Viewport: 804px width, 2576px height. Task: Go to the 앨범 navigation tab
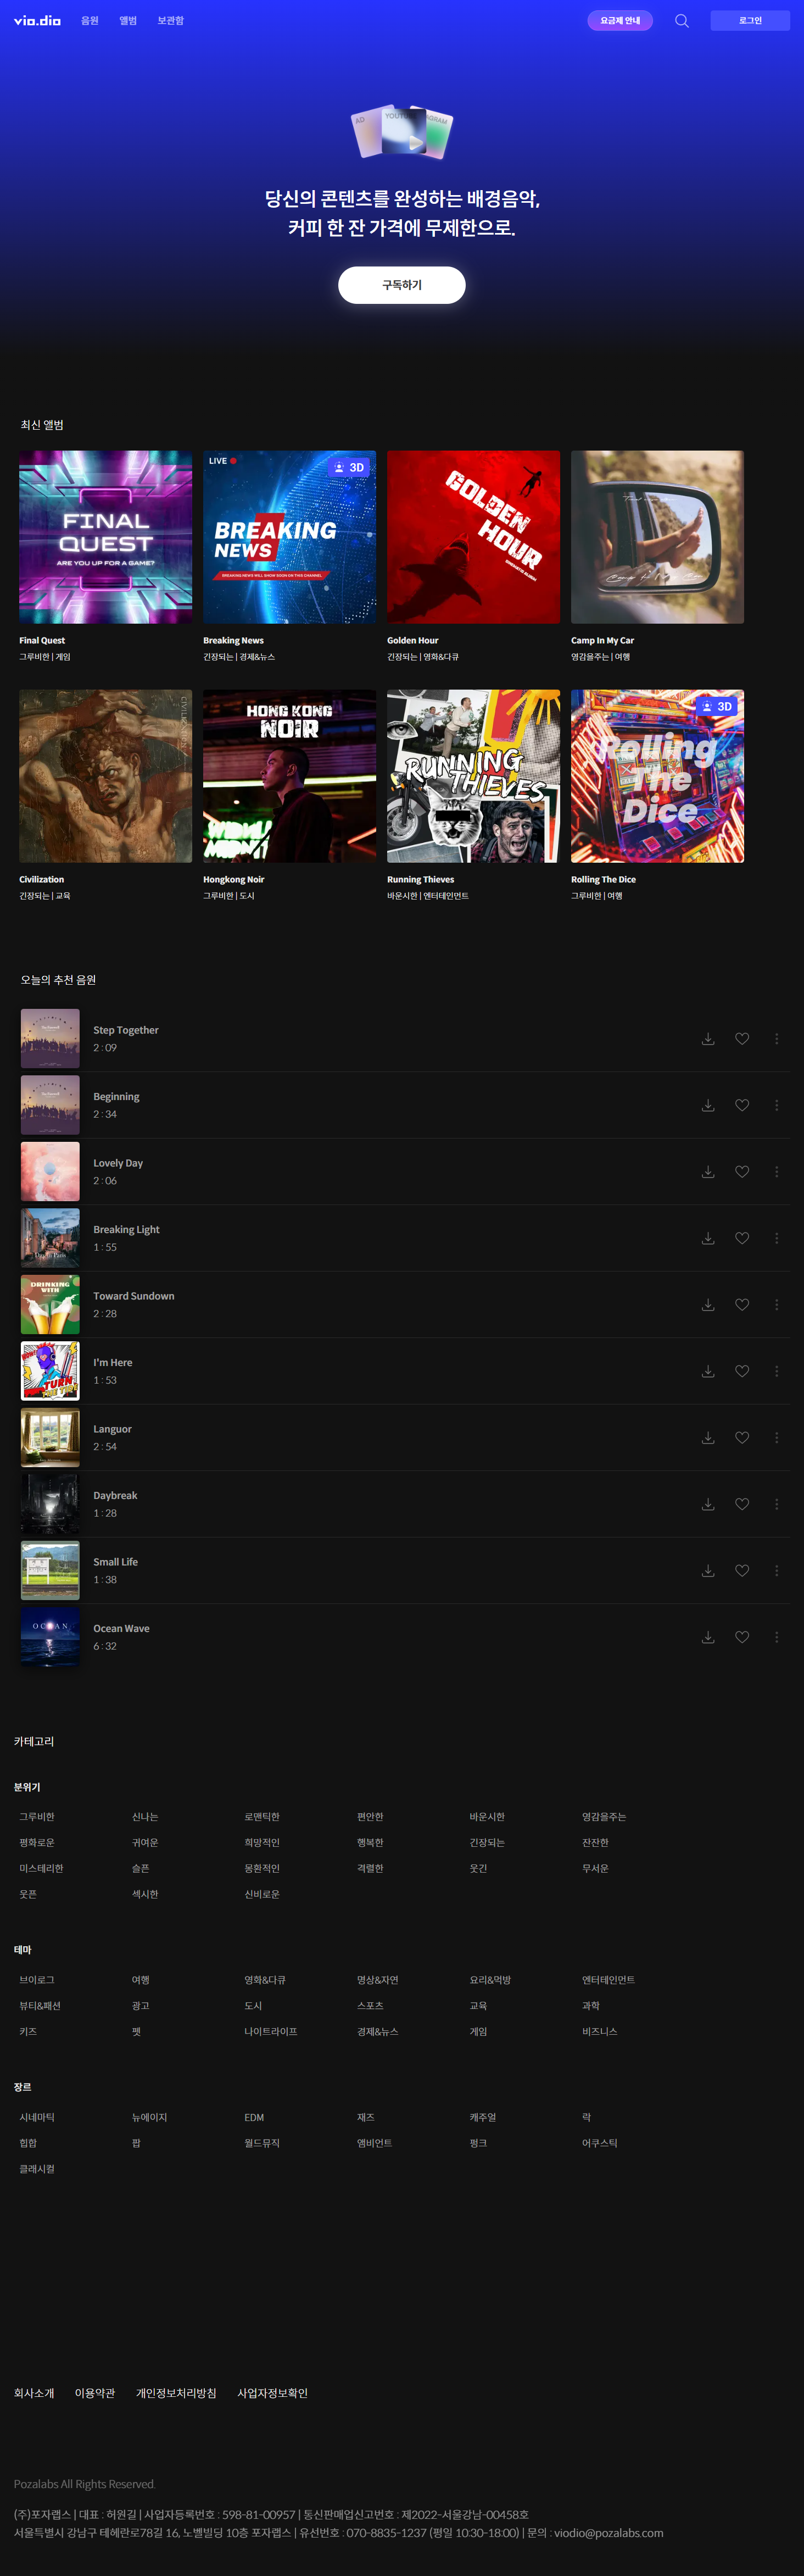tap(128, 21)
